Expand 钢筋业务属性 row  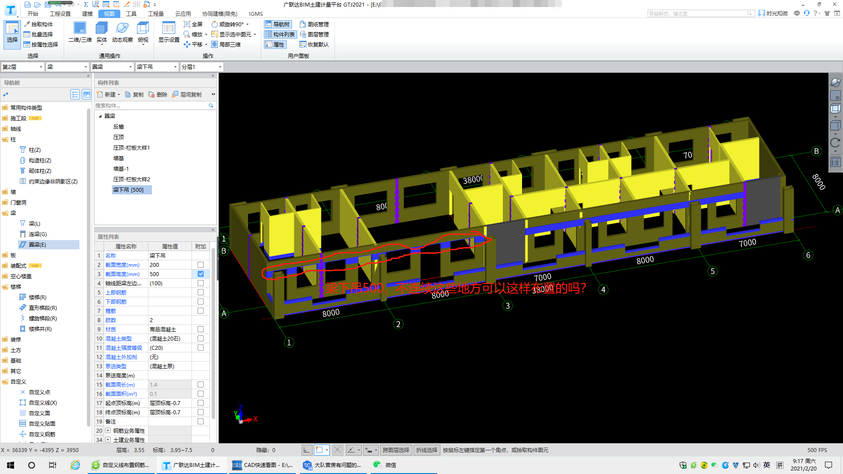pos(108,431)
